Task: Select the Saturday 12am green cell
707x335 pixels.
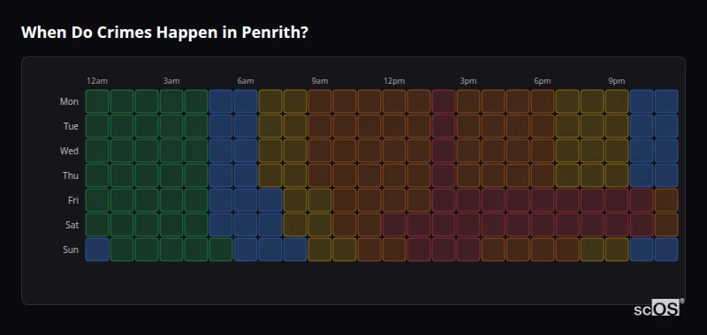Action: 97,225
